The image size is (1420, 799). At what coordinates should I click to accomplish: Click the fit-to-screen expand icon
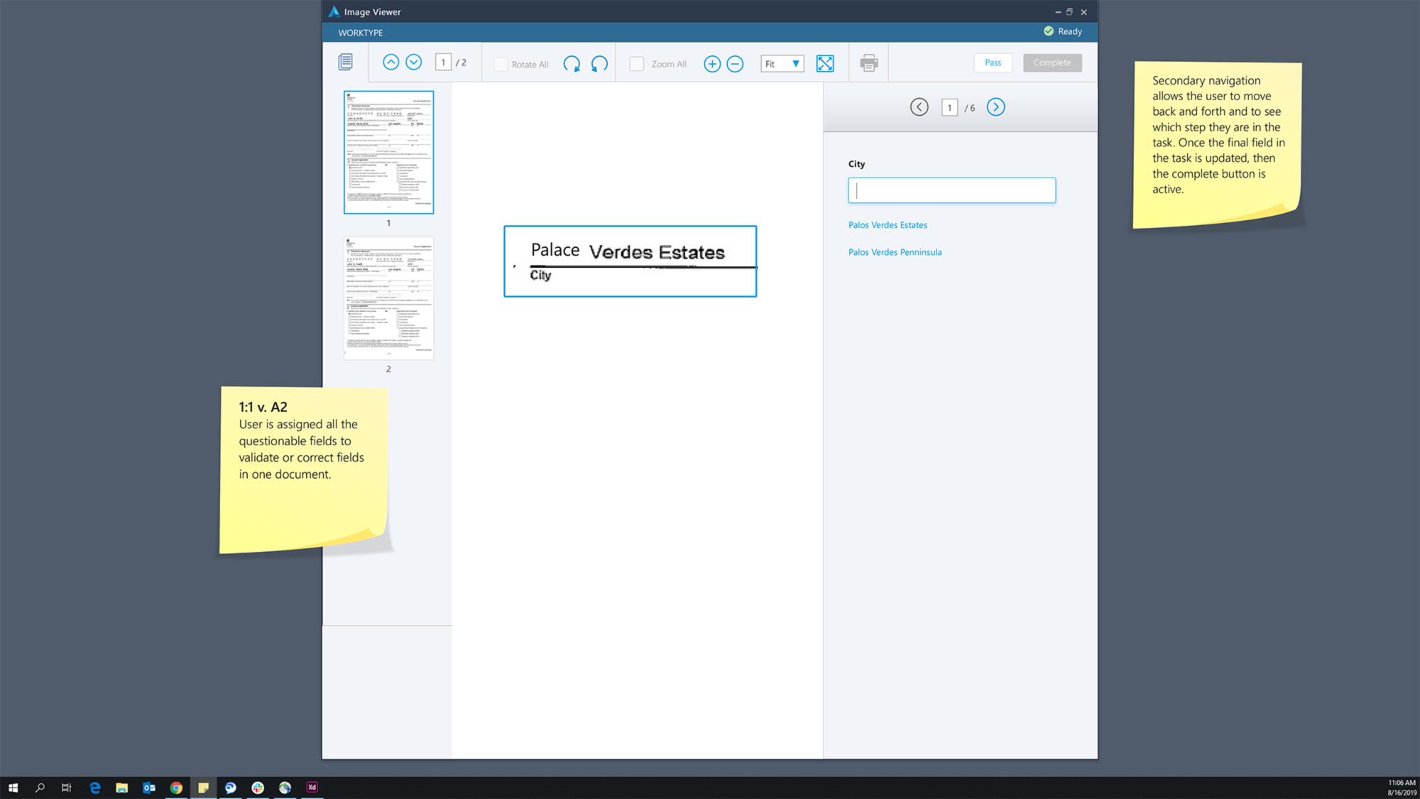pyautogui.click(x=825, y=64)
